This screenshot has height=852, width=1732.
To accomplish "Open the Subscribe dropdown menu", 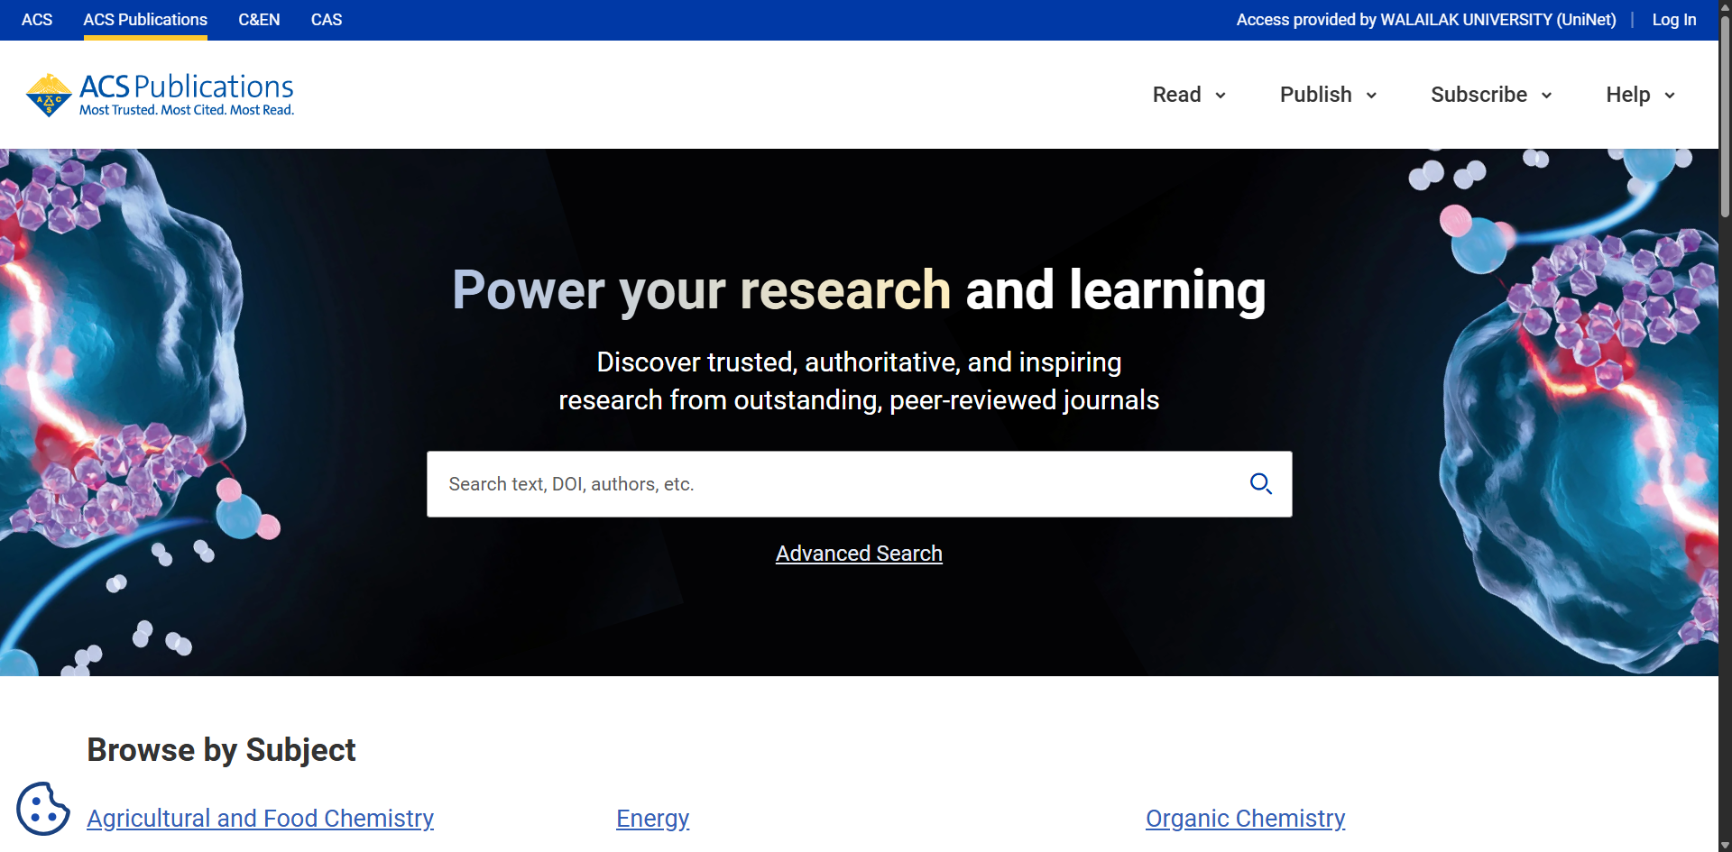I will (x=1490, y=95).
